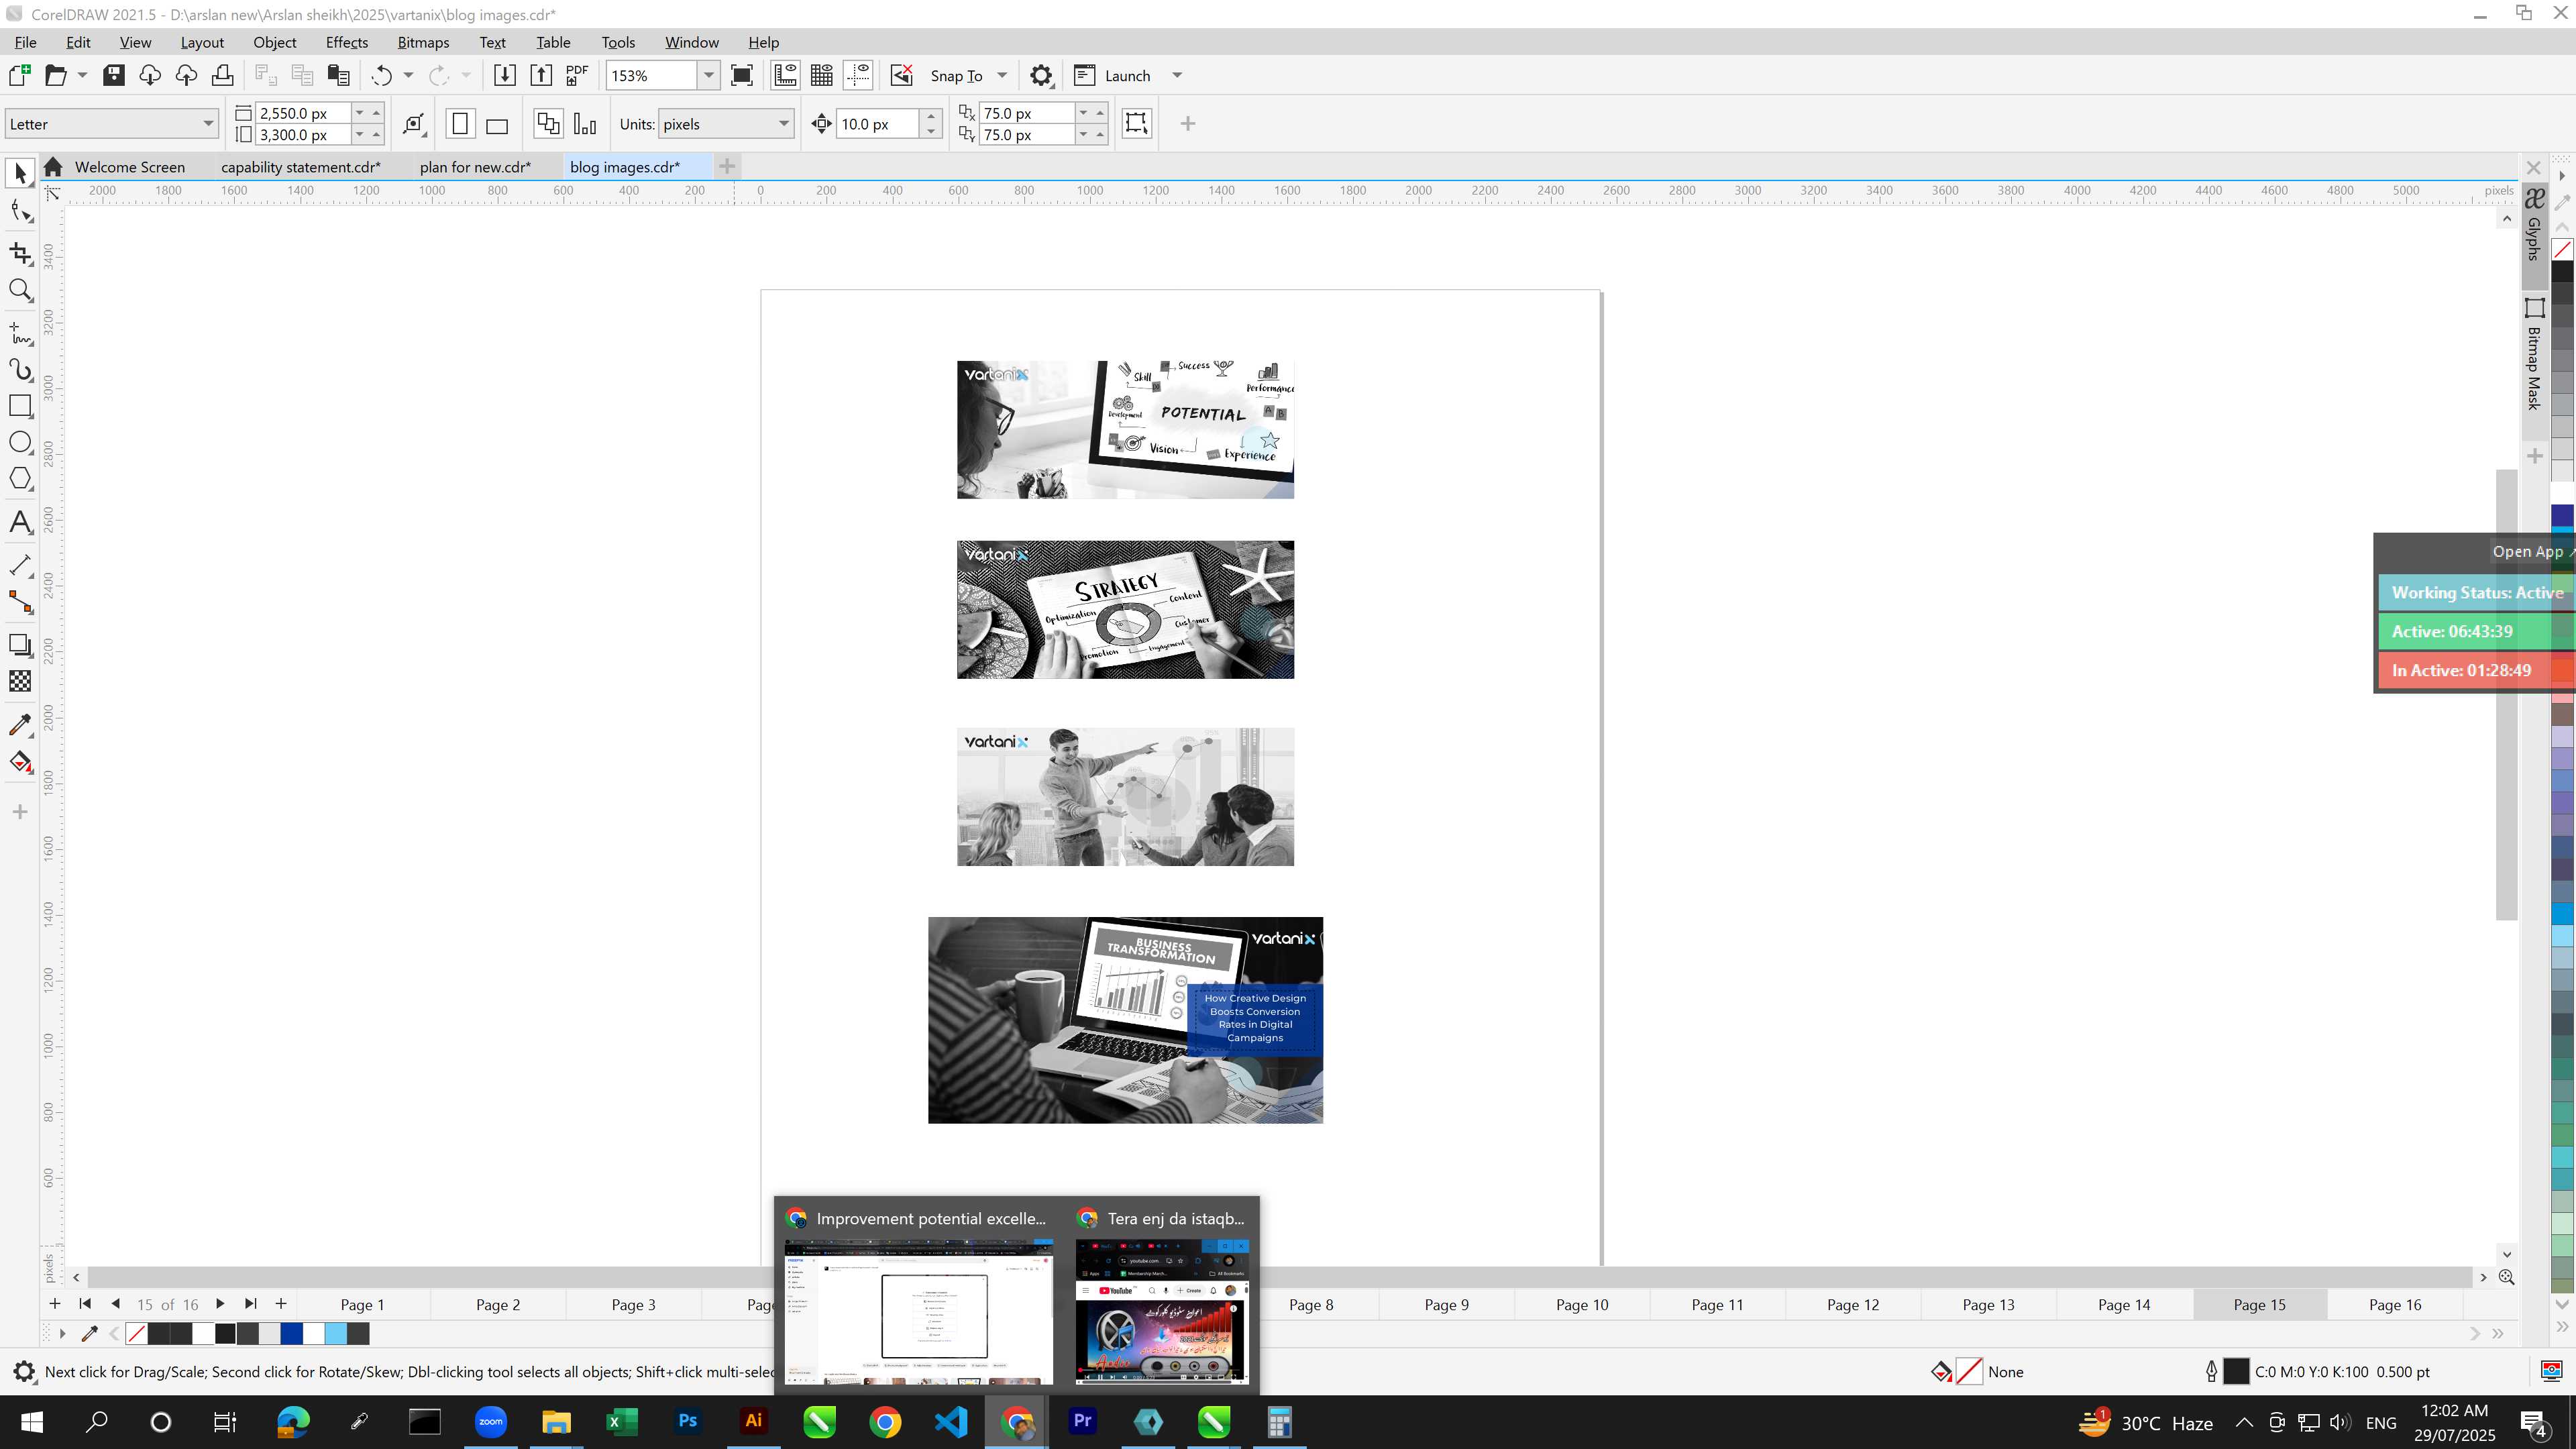Click Publish to PDF icon

pyautogui.click(x=577, y=75)
